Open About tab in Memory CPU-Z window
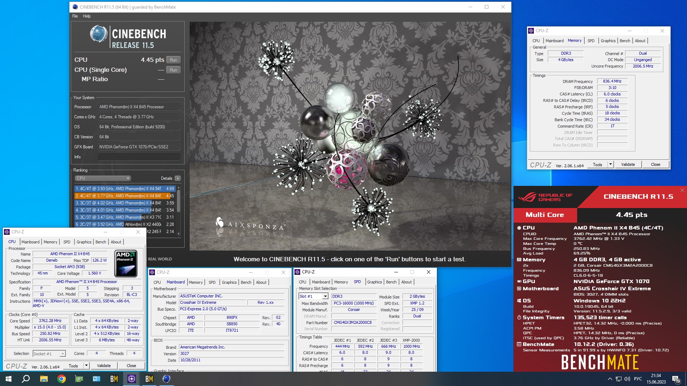 tap(640, 41)
